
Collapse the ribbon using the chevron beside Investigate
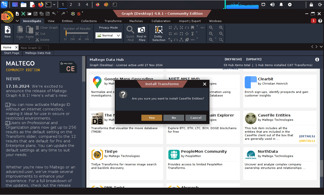click(17, 21)
